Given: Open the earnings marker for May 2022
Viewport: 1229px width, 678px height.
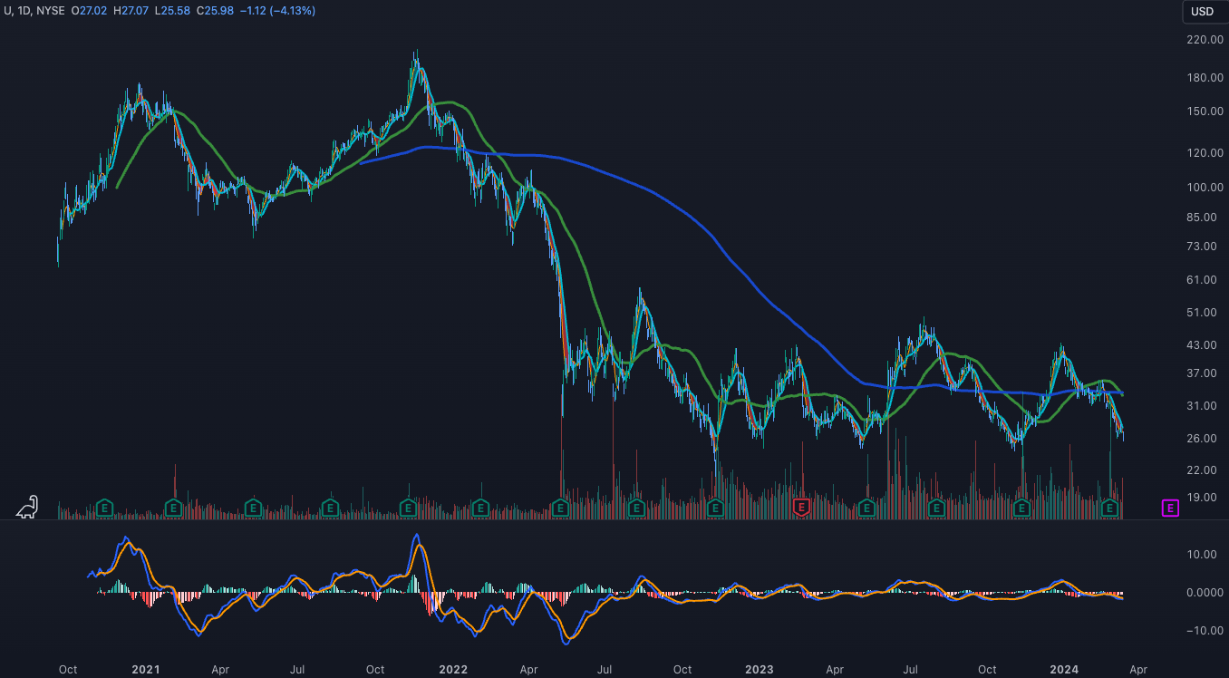Looking at the screenshot, I should point(561,508).
